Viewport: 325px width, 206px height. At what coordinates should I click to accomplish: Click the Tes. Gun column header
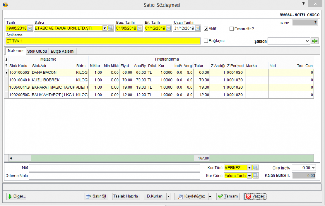pyautogui.click(x=305, y=66)
